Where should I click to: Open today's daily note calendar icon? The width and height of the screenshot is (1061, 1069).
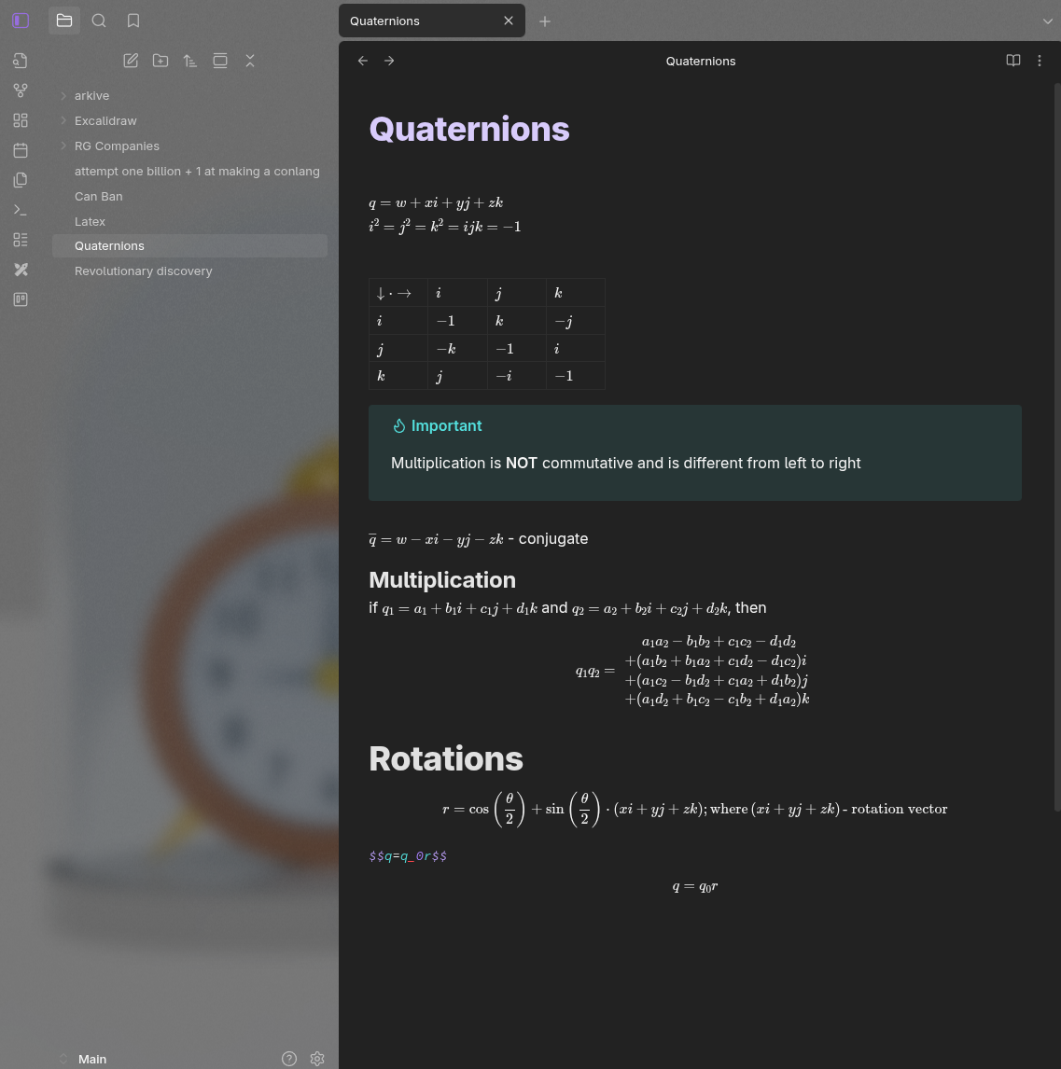[x=21, y=150]
